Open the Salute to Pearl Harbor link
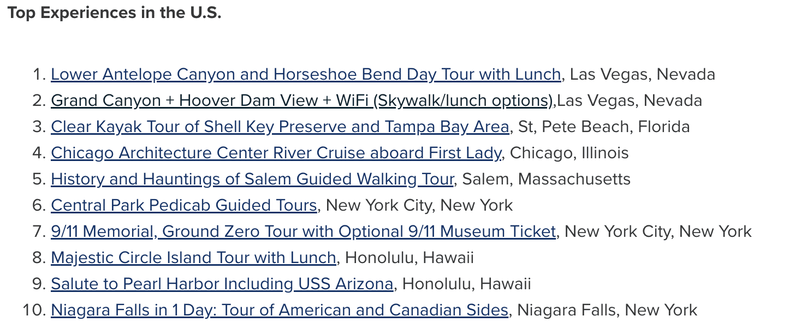 [x=222, y=284]
